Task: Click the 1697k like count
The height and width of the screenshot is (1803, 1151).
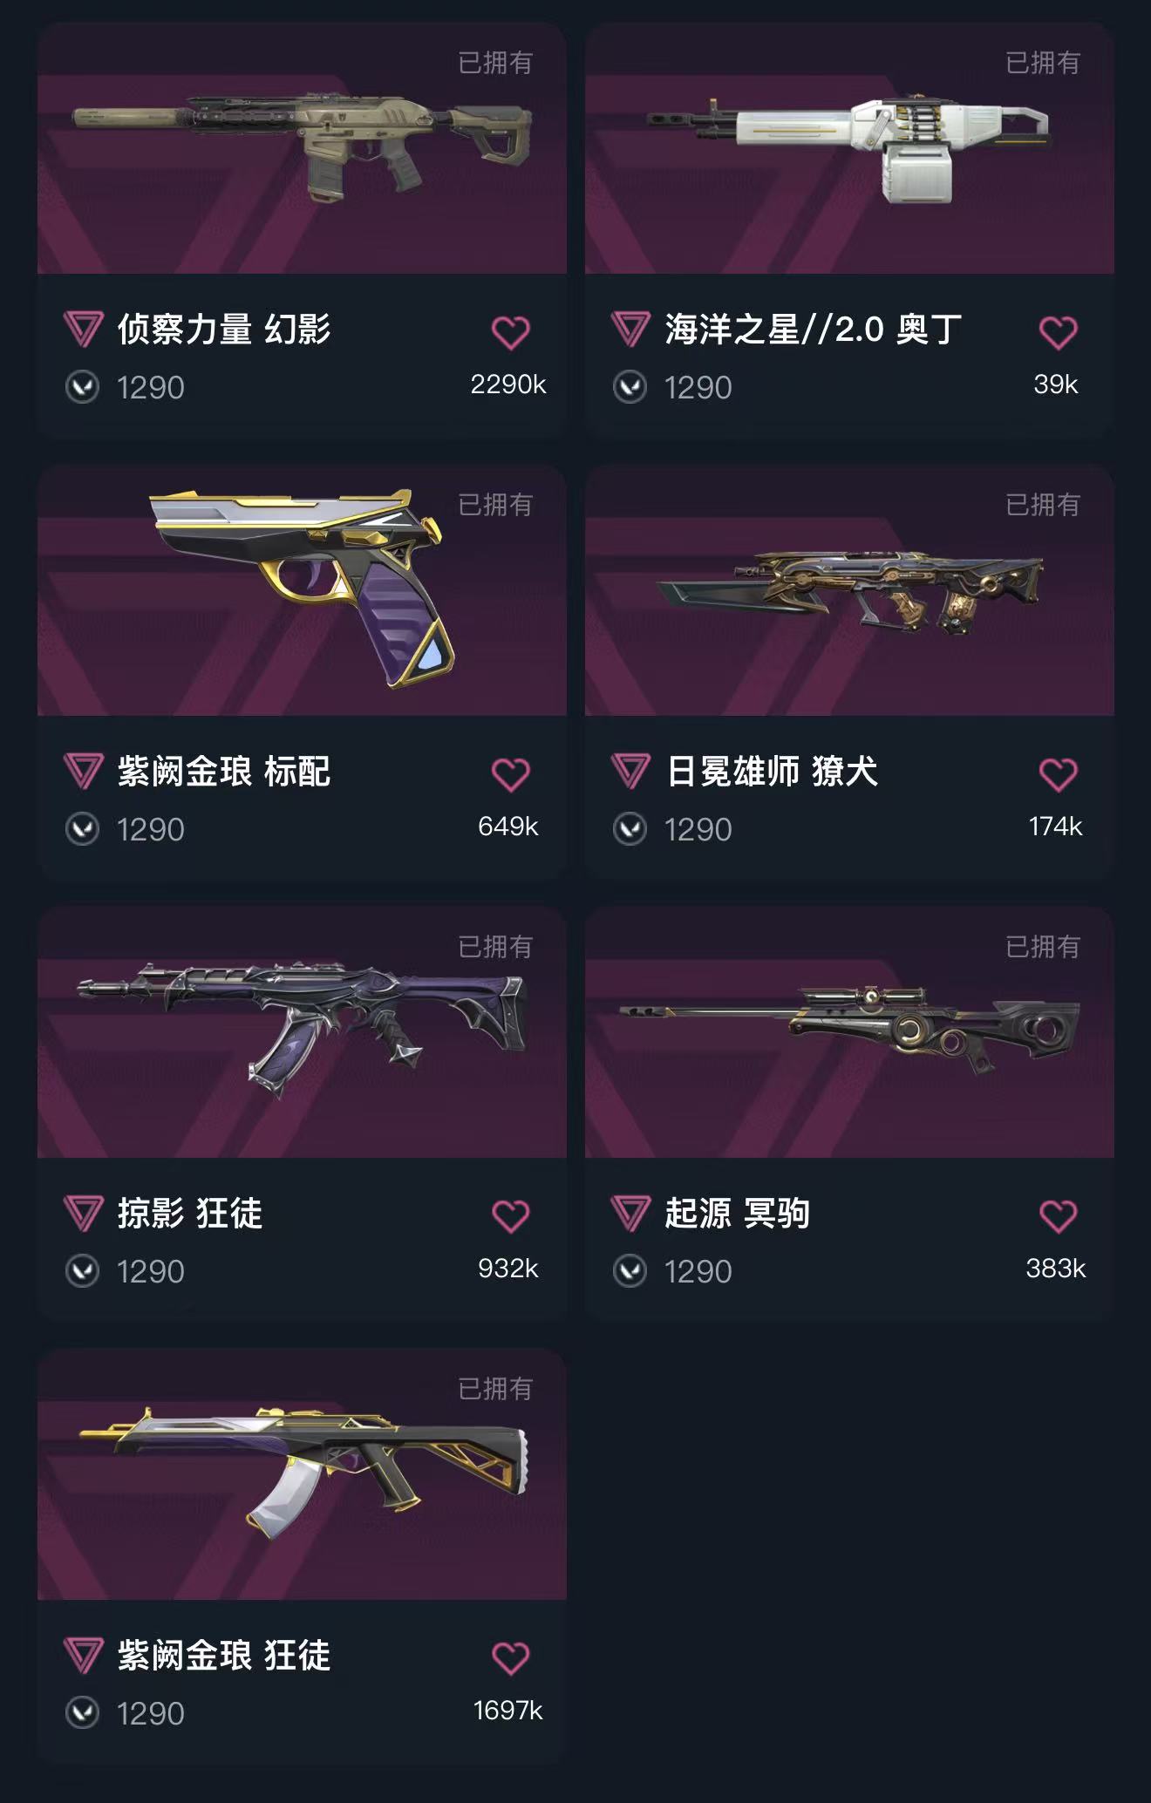Action: click(x=507, y=1711)
